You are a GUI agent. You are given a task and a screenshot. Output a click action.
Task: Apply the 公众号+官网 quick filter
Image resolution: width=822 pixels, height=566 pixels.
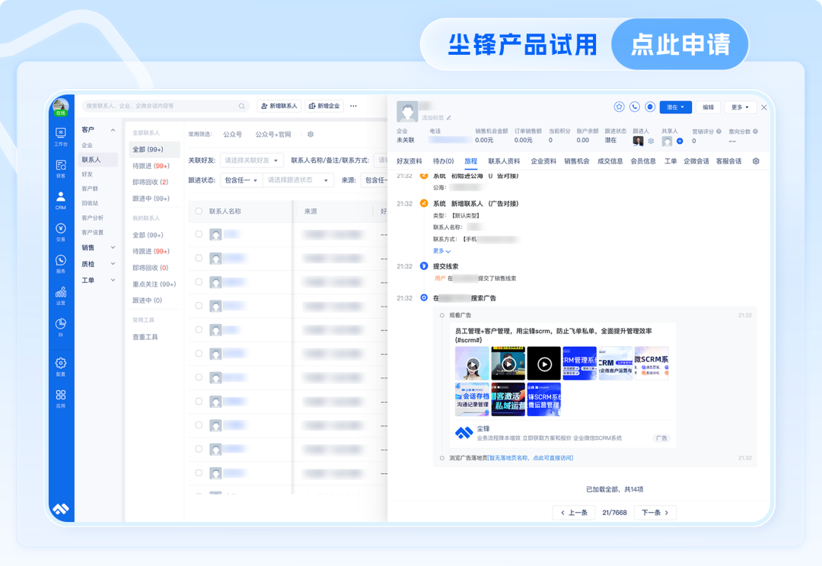coord(273,134)
